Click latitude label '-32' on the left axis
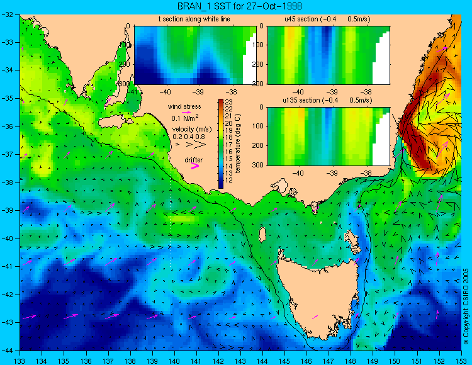The image size is (472, 365). point(9,14)
